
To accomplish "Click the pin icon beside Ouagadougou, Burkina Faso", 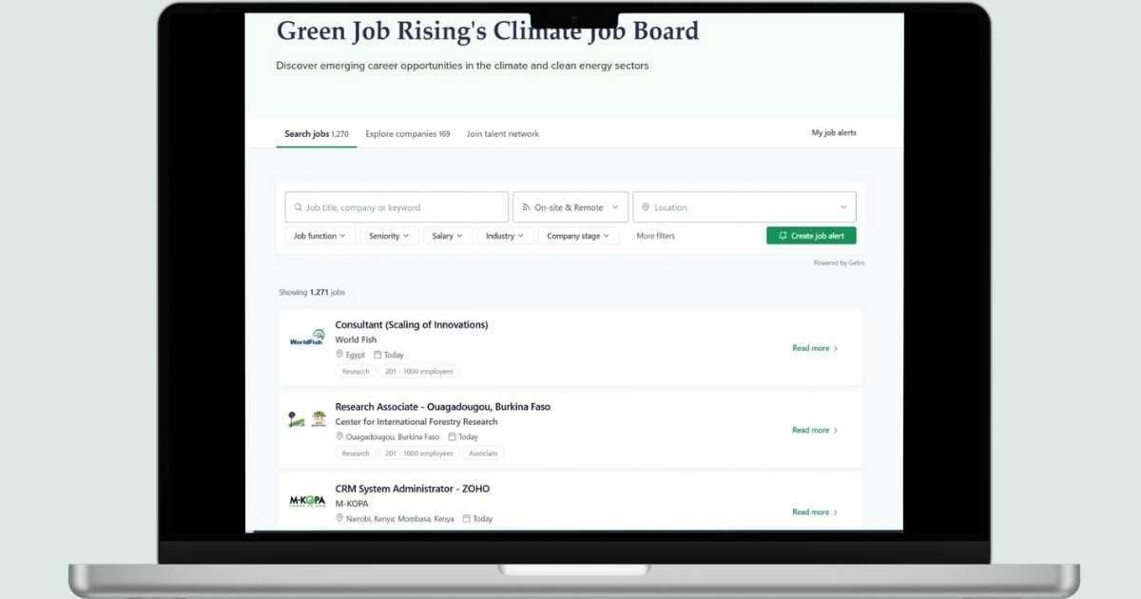I will pyautogui.click(x=339, y=436).
